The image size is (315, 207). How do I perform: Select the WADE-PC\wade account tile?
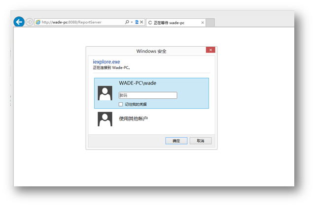coord(151,93)
